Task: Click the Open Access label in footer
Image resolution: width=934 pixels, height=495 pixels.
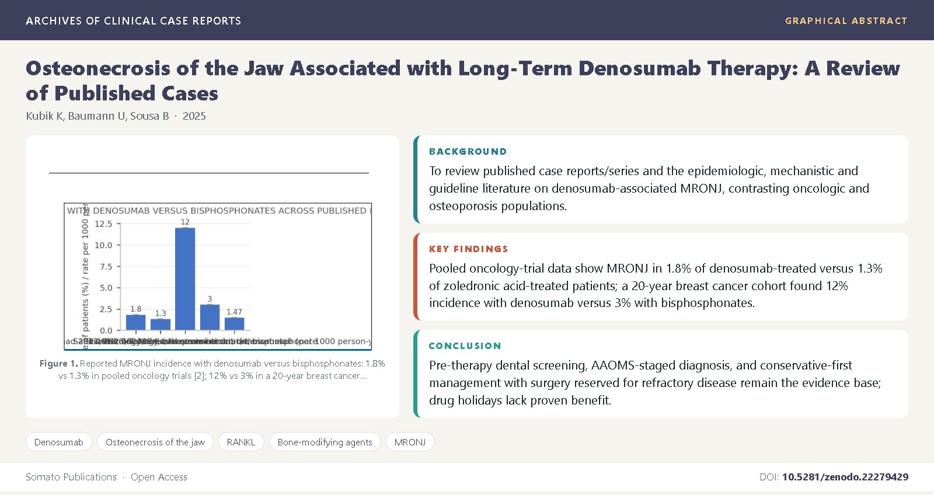Action: pyautogui.click(x=159, y=477)
